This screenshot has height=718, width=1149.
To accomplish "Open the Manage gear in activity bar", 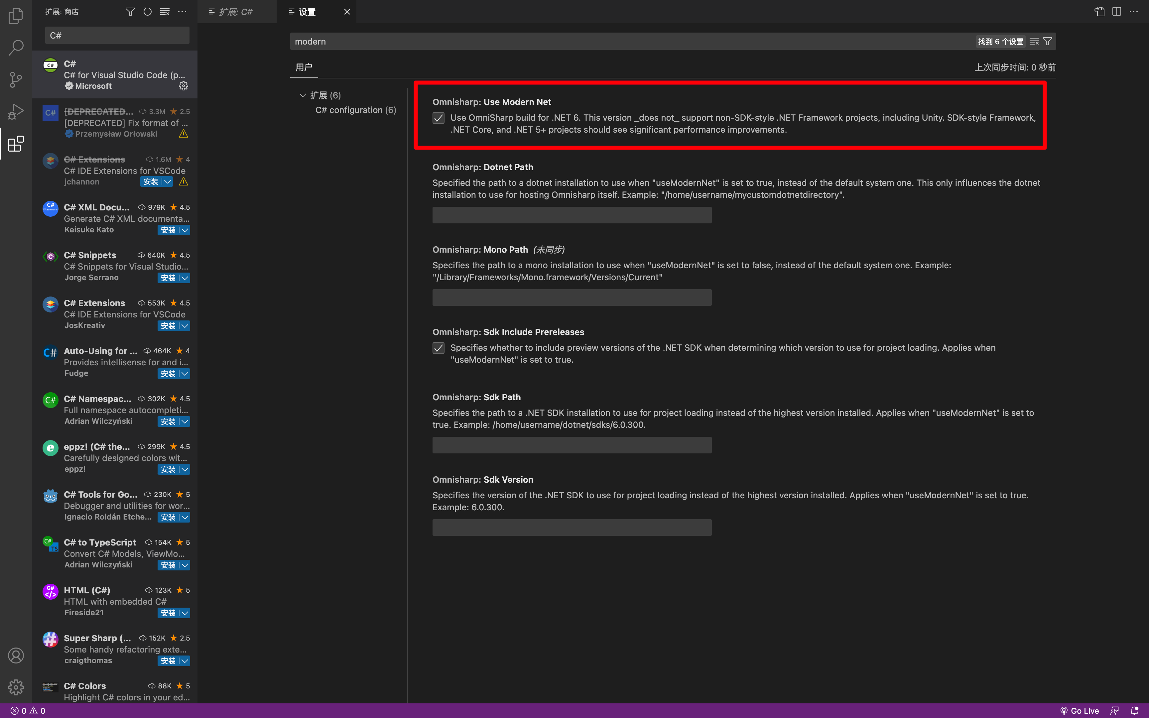I will pos(16,687).
